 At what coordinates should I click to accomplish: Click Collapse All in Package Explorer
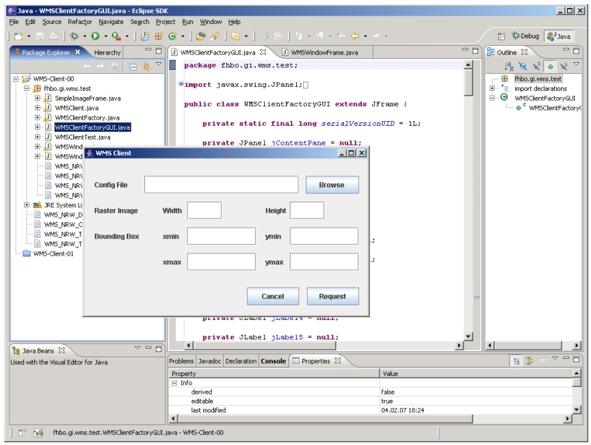pyautogui.click(x=133, y=67)
